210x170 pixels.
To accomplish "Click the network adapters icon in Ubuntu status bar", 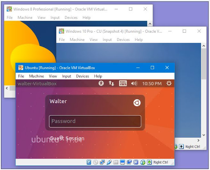I will [x=102, y=162].
